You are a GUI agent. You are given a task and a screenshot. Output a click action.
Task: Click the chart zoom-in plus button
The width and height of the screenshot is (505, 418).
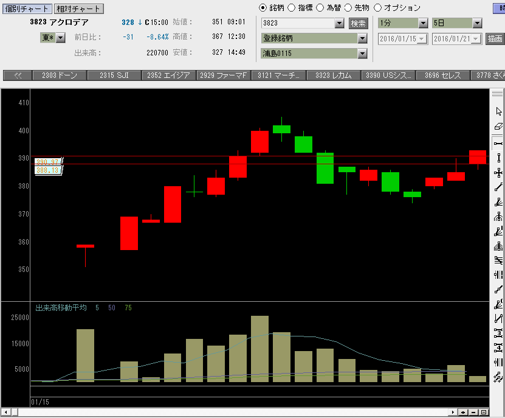tap(463, 412)
